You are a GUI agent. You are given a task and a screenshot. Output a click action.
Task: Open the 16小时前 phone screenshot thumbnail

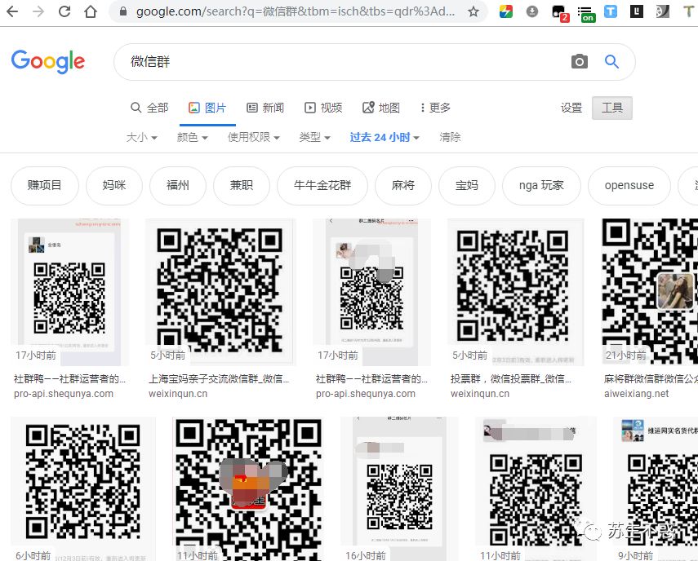(x=399, y=488)
